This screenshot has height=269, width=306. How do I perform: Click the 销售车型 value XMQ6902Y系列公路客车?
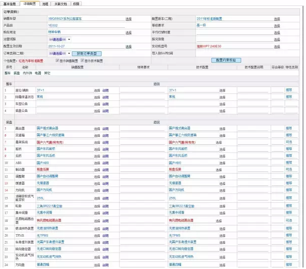coord(65,19)
